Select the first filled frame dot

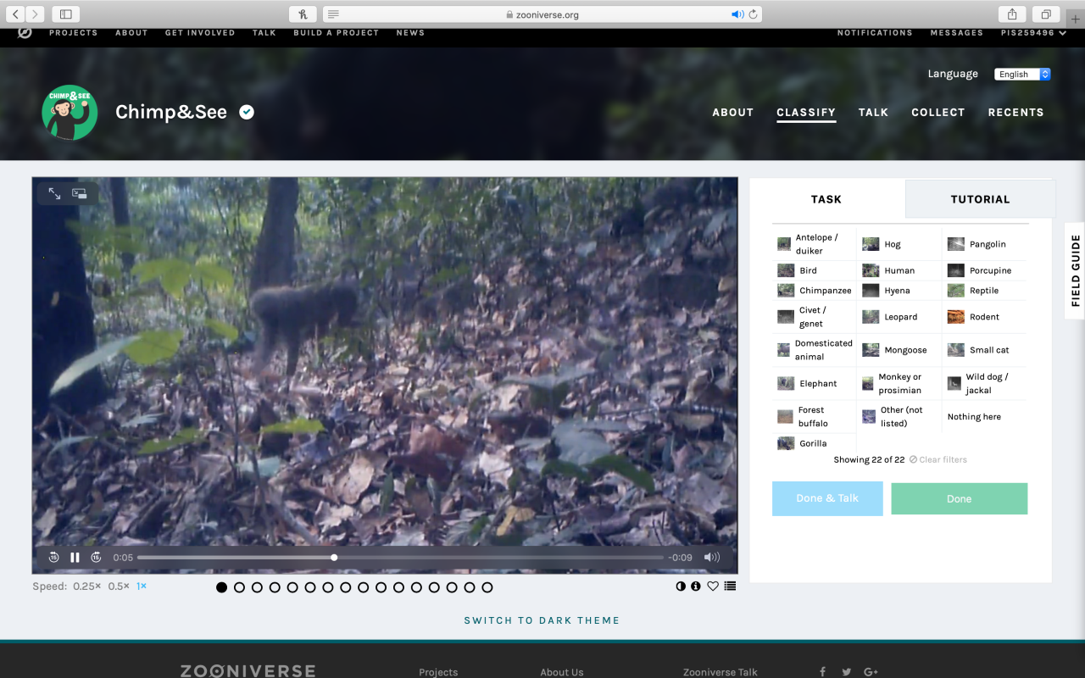(221, 587)
